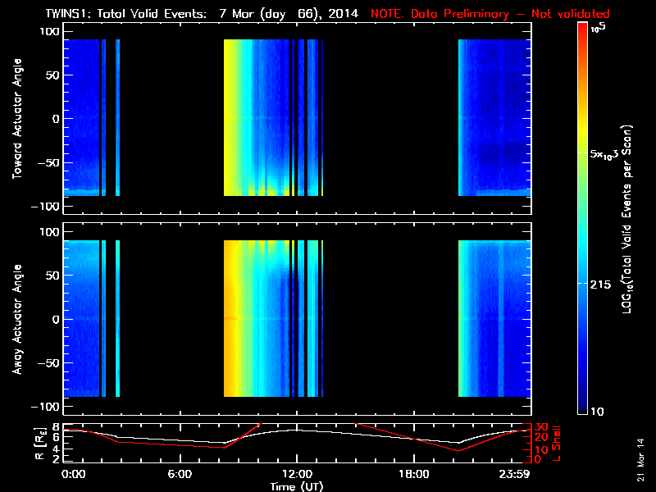Select the Toward Actuator Angle axis label

point(17,119)
